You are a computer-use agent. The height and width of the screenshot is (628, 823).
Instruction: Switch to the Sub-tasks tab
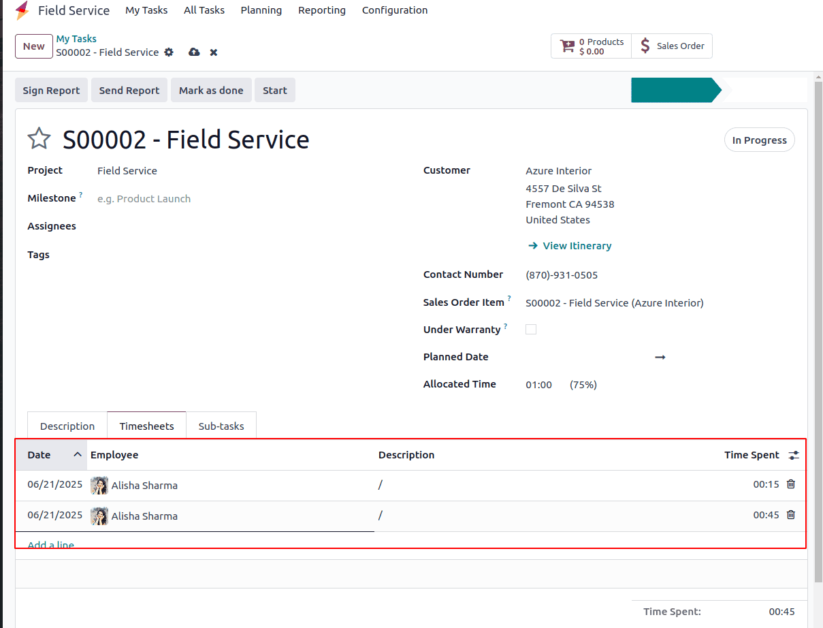pyautogui.click(x=221, y=426)
